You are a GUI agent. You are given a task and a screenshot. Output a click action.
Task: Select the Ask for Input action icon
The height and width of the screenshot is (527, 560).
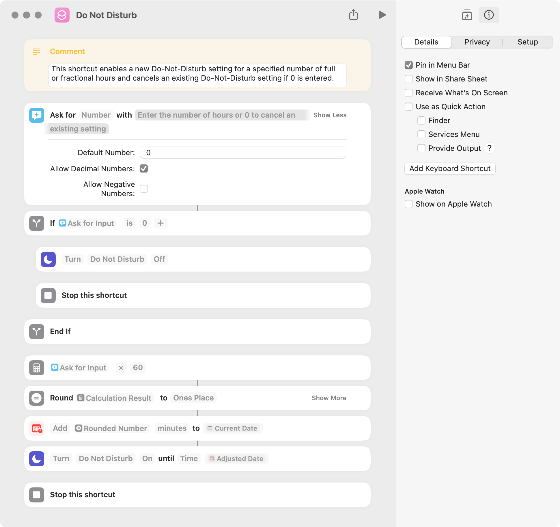[37, 115]
